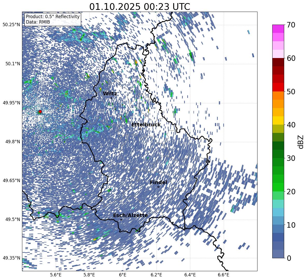Click the 49.8°N latitude label
The image size is (307, 280).
13,142
